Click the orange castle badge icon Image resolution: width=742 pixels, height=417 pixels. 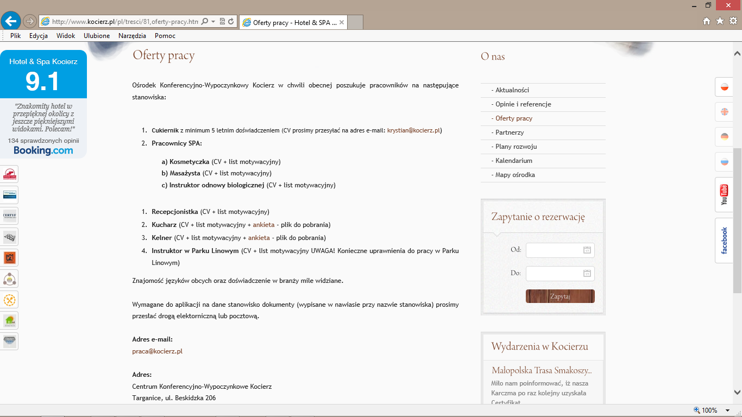[x=9, y=257]
